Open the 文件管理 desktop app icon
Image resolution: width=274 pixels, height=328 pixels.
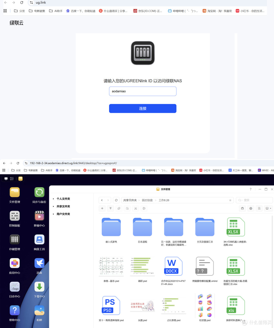pyautogui.click(x=15, y=192)
